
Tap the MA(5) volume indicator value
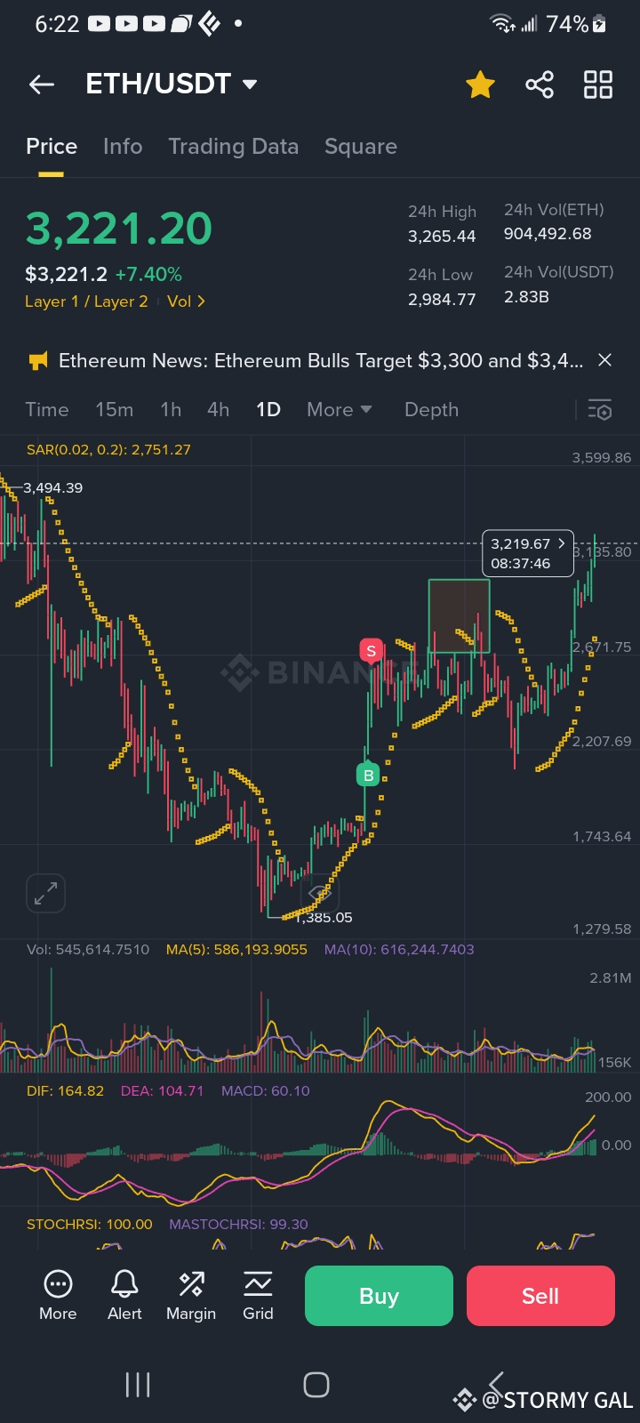[236, 950]
